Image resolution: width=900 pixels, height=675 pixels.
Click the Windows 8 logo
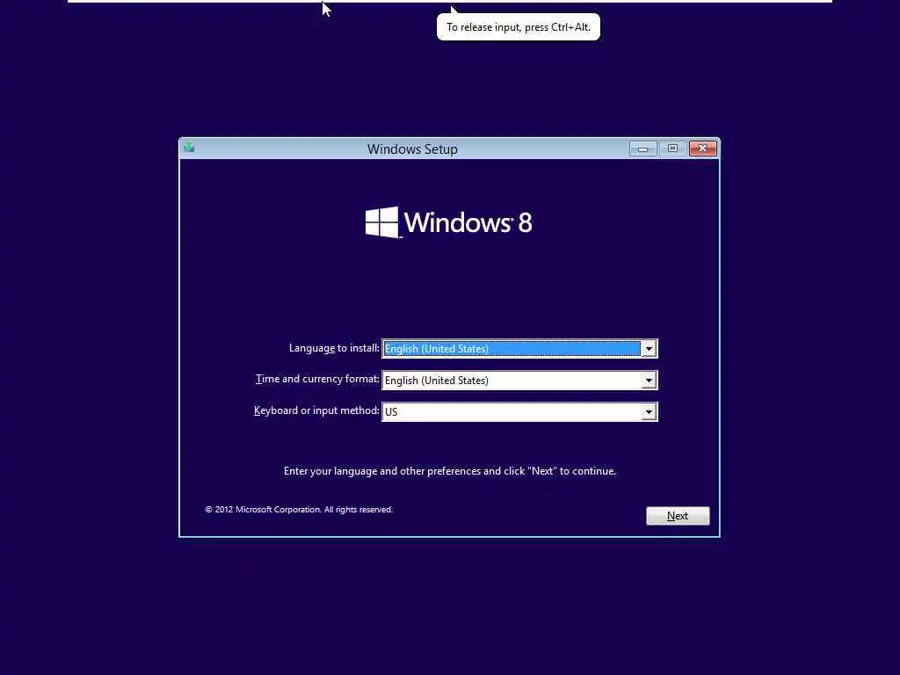[x=449, y=222]
